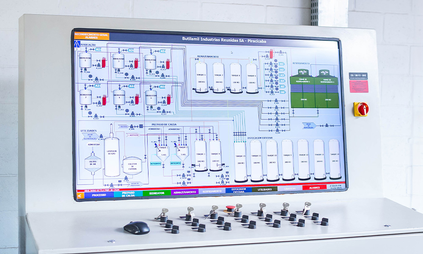Open the Coletor de Espuma vessel
This screenshot has height=254, width=423.
click(x=132, y=166)
